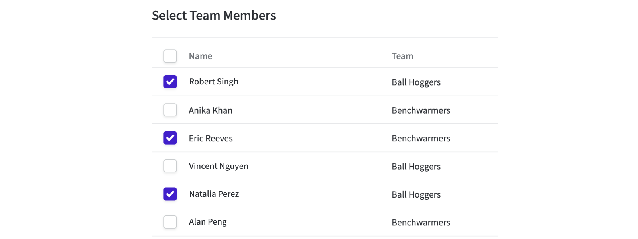
Task: Select Natalia Perez's row
Action: (214, 194)
